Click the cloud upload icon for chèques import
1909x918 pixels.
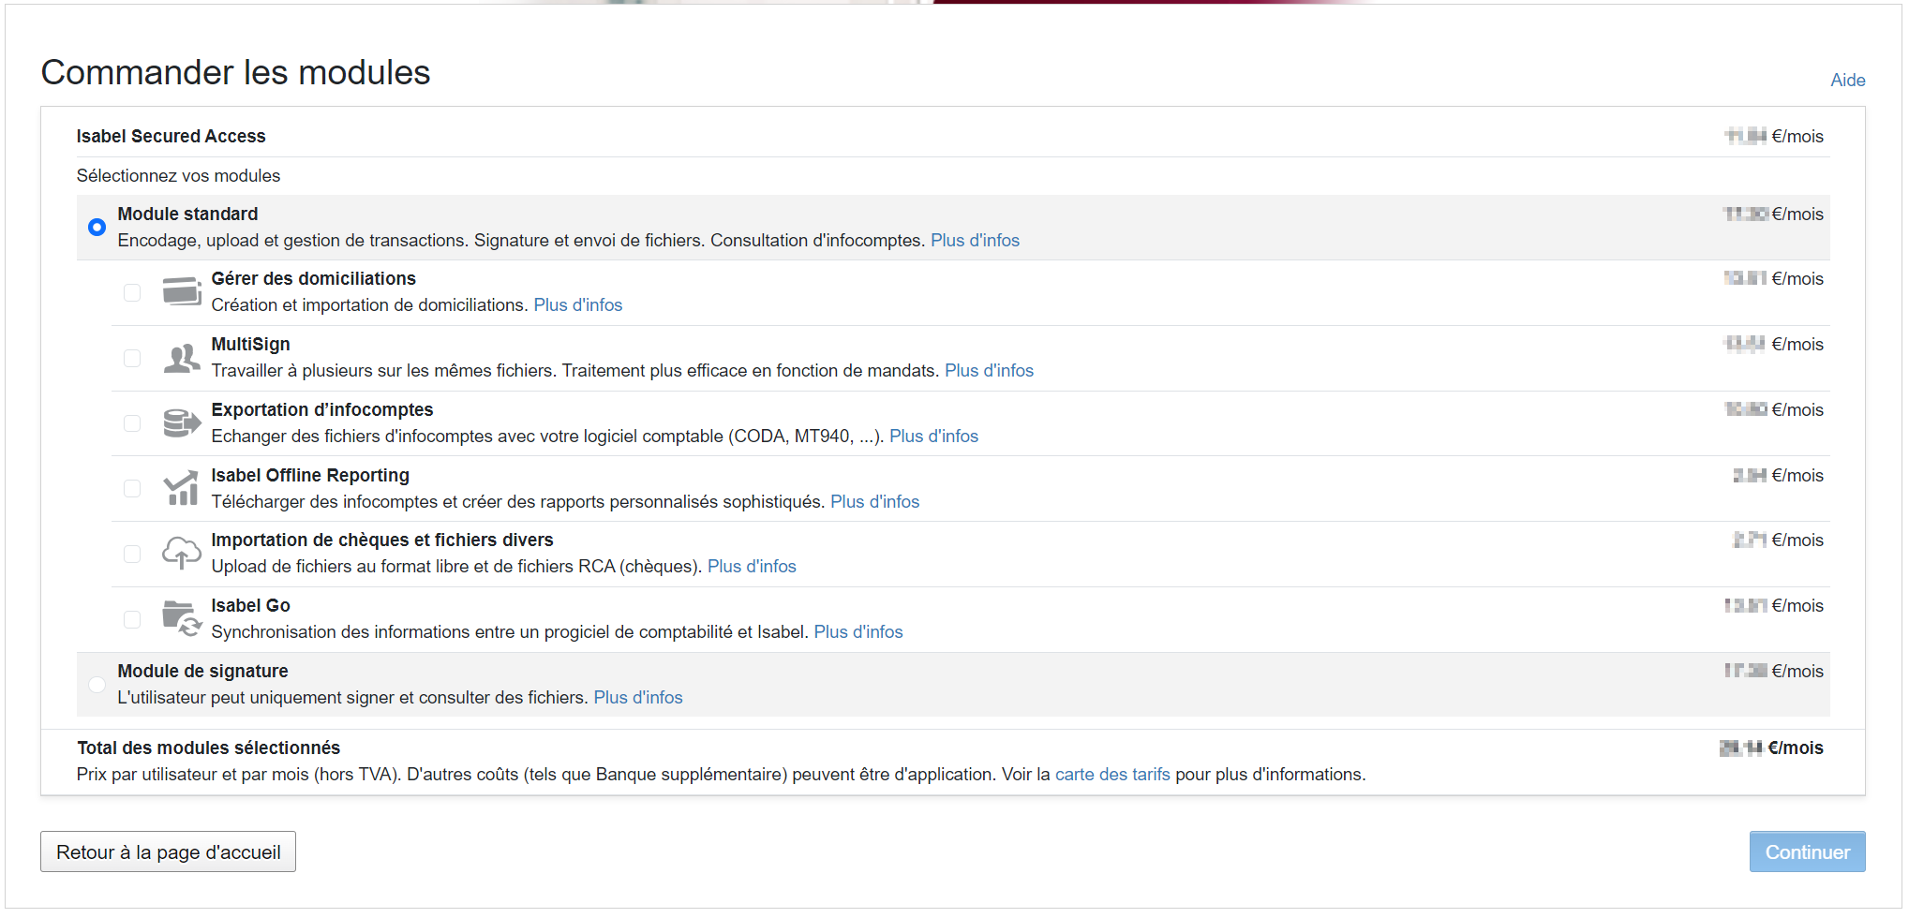click(182, 553)
